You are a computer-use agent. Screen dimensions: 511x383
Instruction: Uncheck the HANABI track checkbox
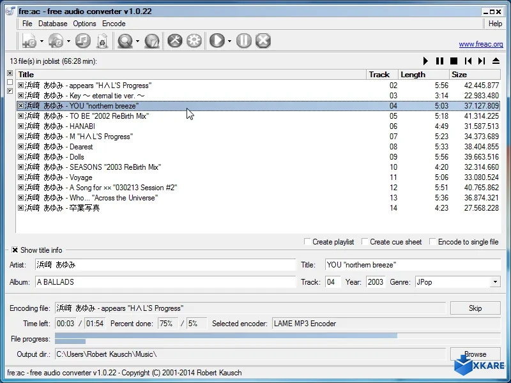[x=20, y=126]
